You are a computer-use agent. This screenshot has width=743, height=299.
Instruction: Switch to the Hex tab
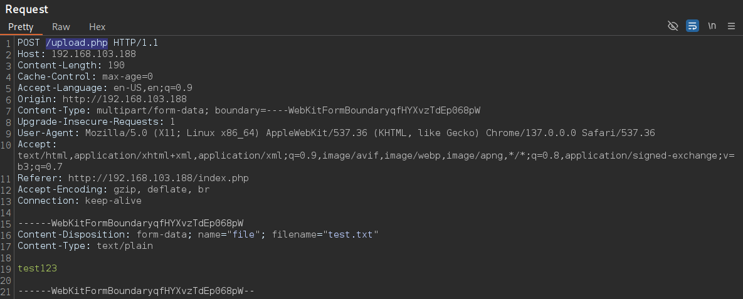click(97, 27)
